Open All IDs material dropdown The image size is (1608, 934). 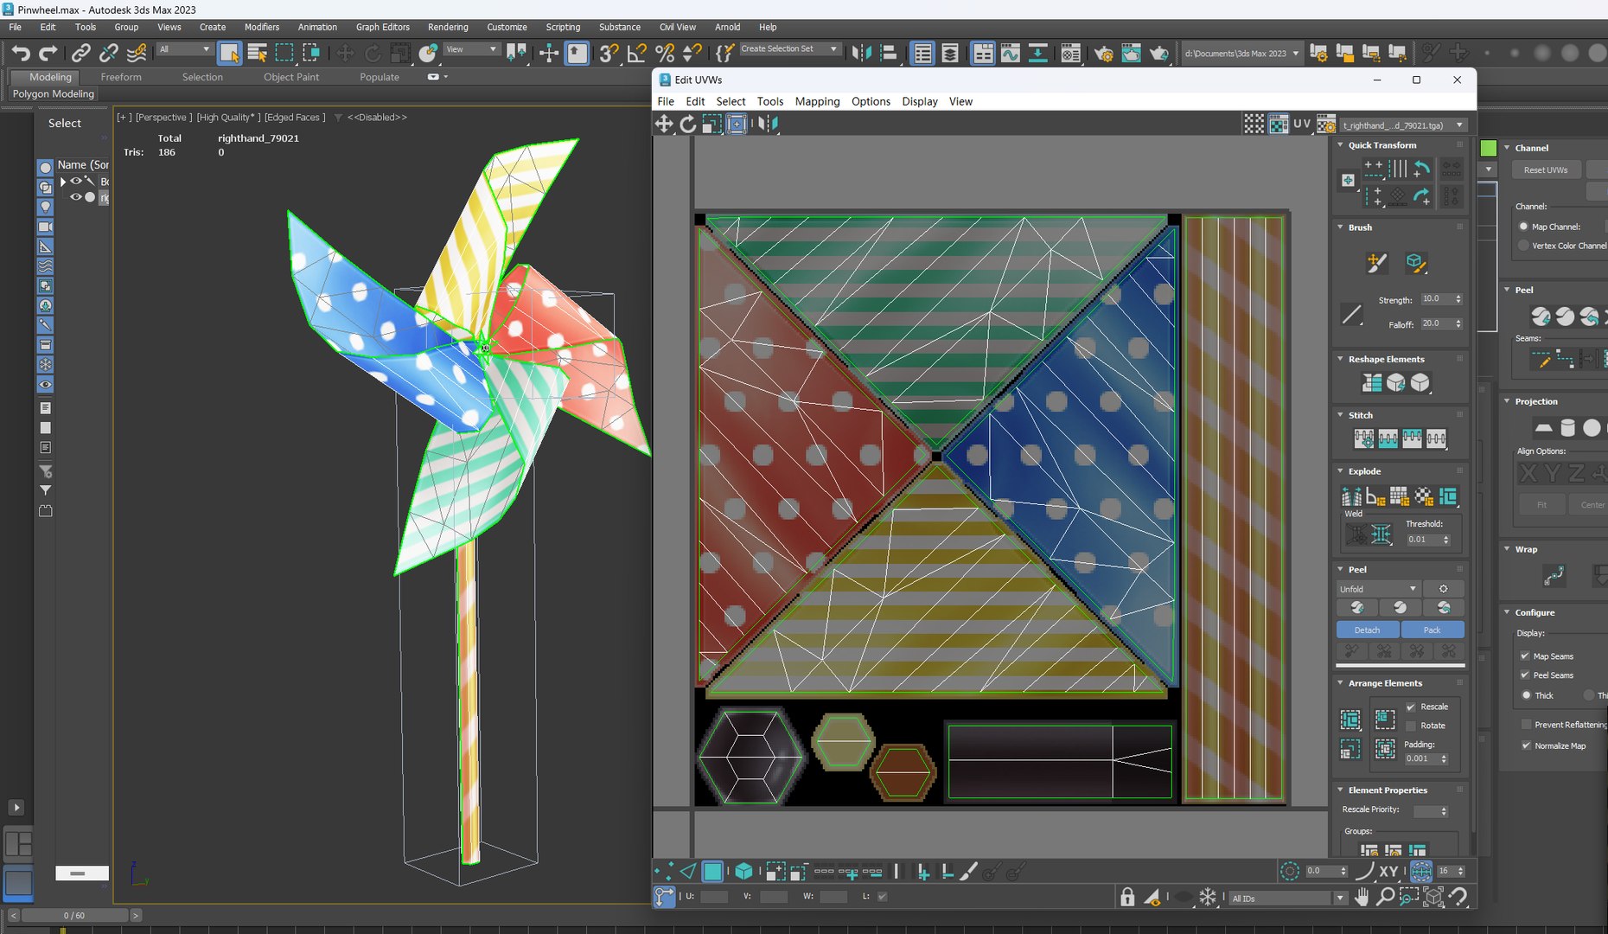1287,899
